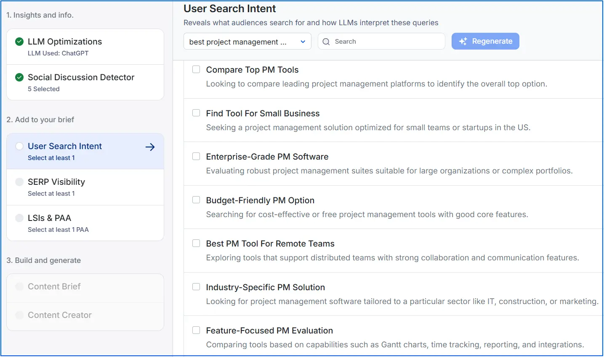
Task: Select the SERP Visibility step
Action: click(56, 182)
